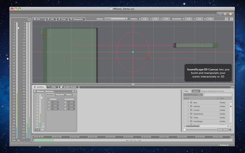The image size is (245, 153).
Task: Select the Paths tab
Action: pyautogui.click(x=52, y=87)
